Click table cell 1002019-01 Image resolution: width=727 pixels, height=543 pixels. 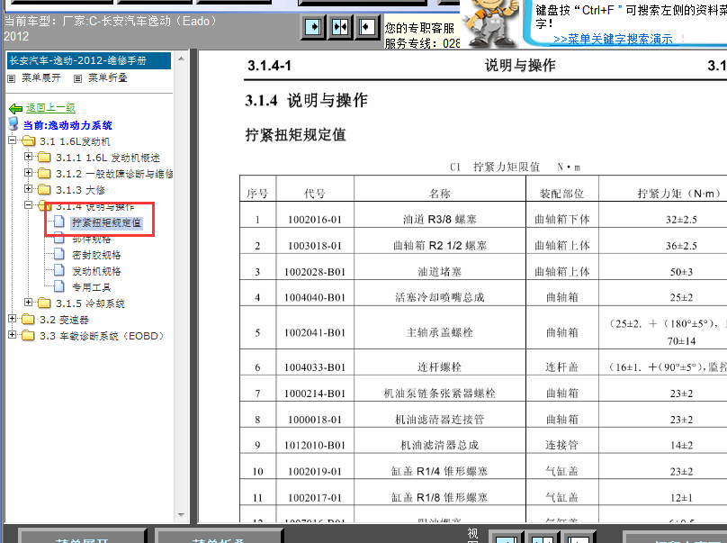pyautogui.click(x=315, y=472)
